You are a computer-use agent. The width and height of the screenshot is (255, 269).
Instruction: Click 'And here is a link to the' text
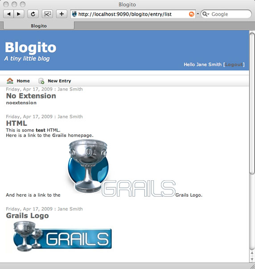[x=33, y=195]
